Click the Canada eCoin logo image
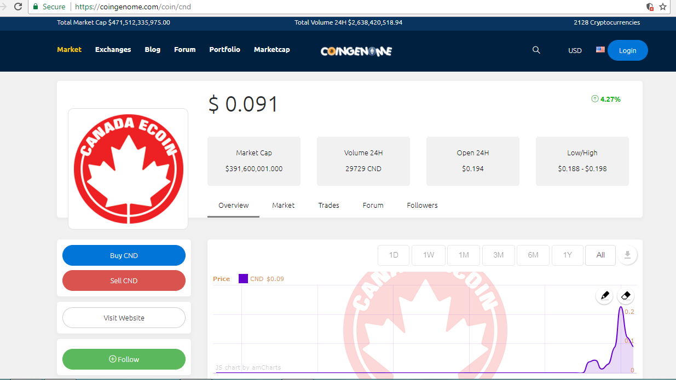 pyautogui.click(x=128, y=169)
